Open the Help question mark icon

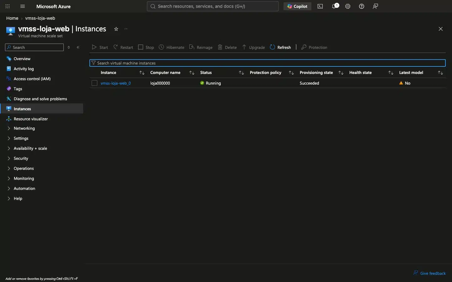(x=362, y=6)
